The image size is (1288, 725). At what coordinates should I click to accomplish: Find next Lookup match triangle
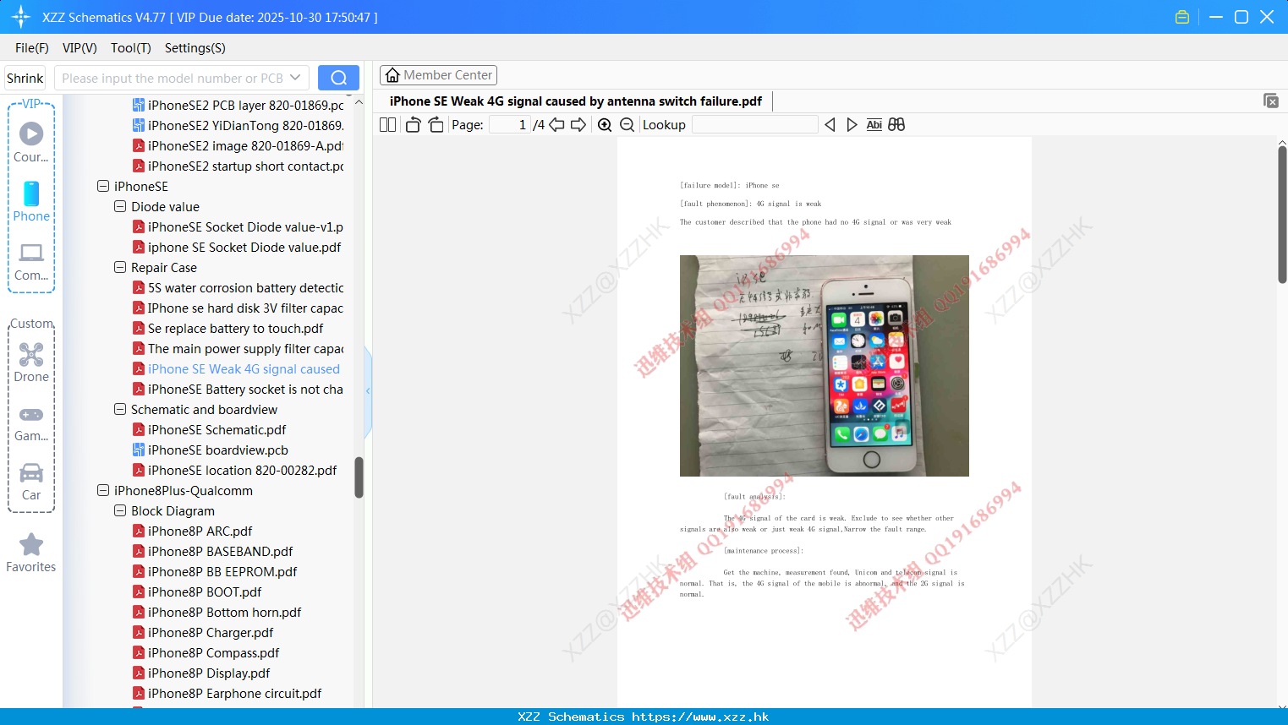[852, 125]
